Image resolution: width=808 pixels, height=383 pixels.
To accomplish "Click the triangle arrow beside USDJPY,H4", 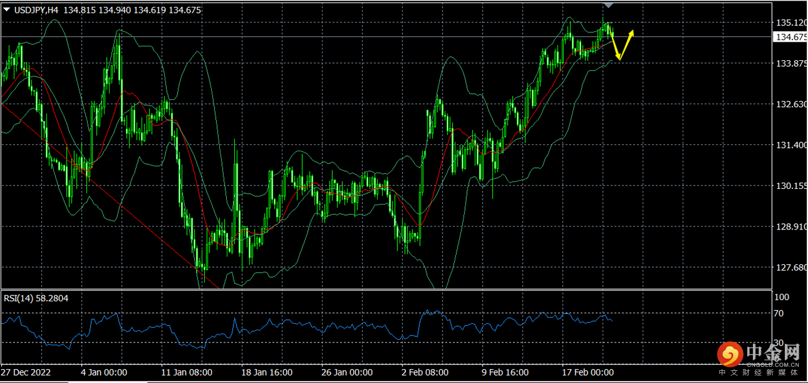I will 6,10.
